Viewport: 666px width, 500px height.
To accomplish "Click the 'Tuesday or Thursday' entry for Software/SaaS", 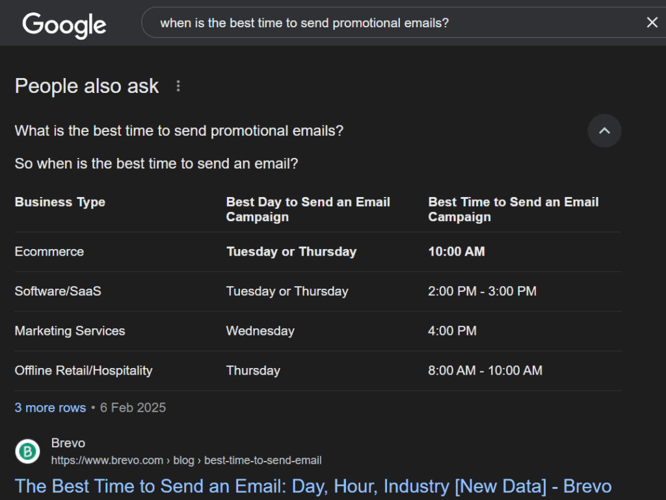I will click(287, 291).
